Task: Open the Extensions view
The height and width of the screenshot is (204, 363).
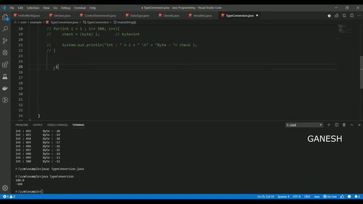Action: pyautogui.click(x=5, y=65)
